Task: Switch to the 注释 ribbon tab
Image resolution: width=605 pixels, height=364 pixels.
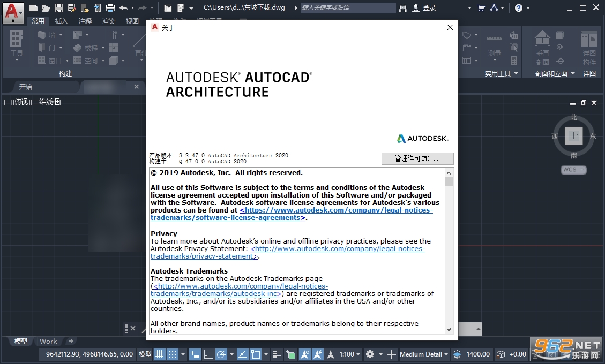Action: (x=85, y=21)
